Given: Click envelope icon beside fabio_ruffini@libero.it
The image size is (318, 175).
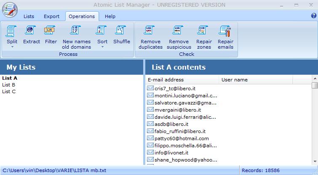Looking at the screenshot, I should (150, 131).
